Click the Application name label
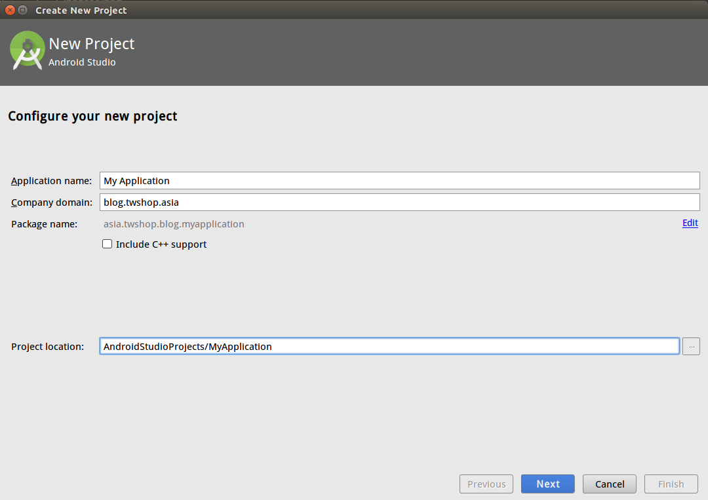The height and width of the screenshot is (500, 708). coord(52,180)
